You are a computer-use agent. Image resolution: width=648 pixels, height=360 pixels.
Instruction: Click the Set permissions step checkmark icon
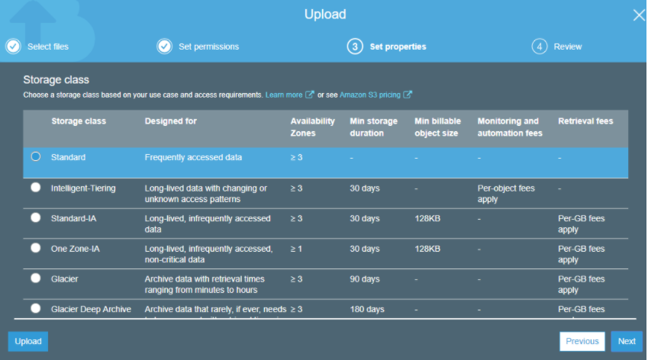164,47
